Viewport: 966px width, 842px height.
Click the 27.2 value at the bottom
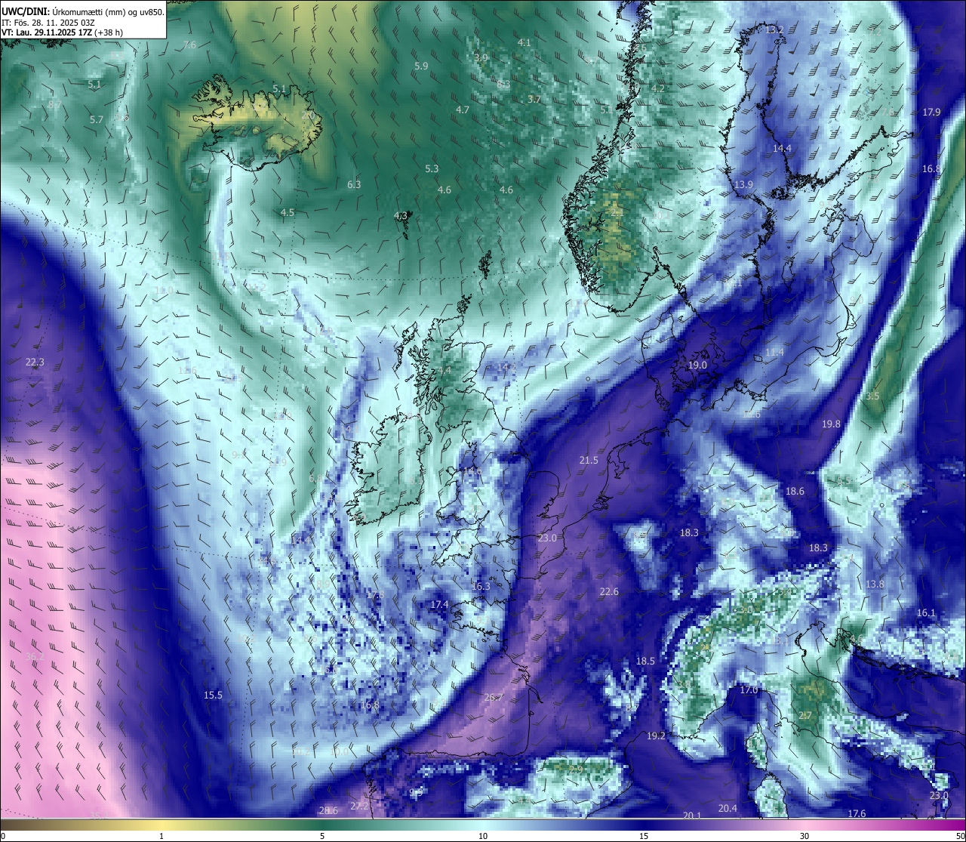coord(359,807)
